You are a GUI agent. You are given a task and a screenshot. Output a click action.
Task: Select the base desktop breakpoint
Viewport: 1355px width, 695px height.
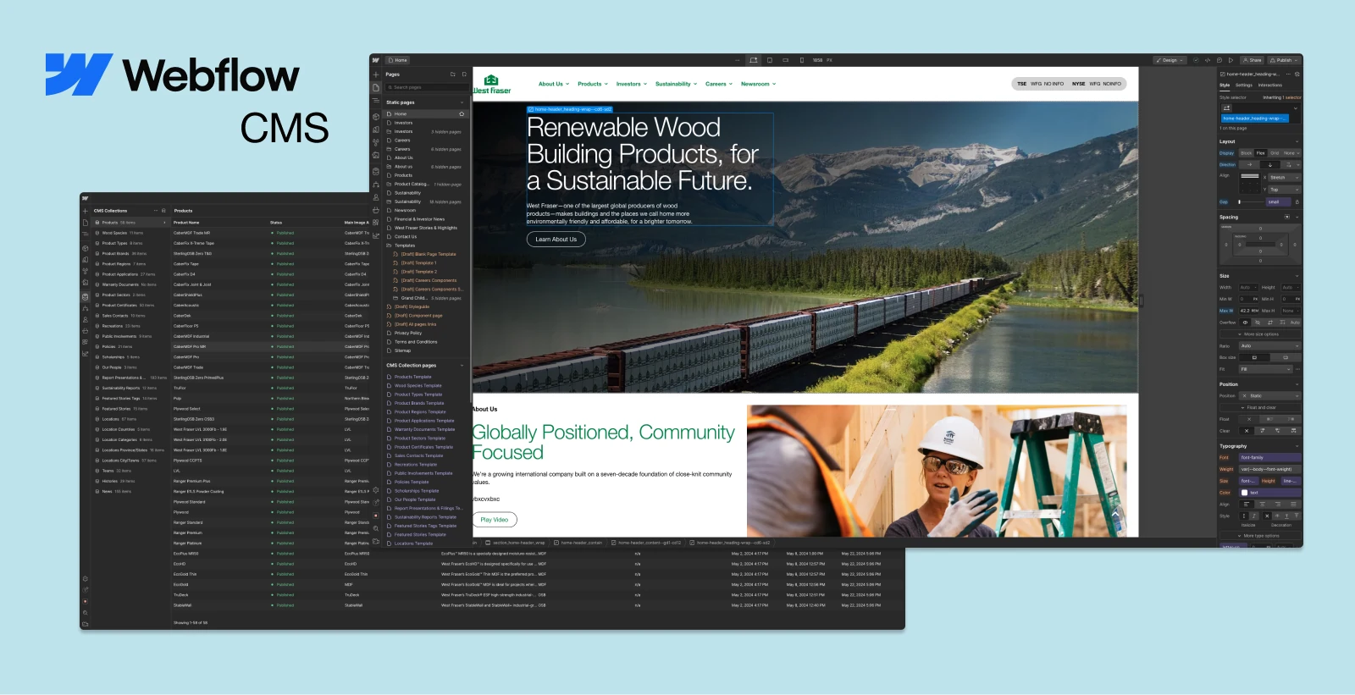click(754, 60)
